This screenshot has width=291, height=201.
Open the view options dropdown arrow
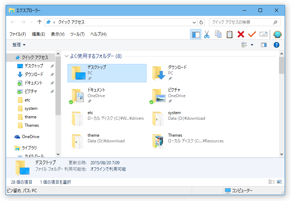[252, 45]
